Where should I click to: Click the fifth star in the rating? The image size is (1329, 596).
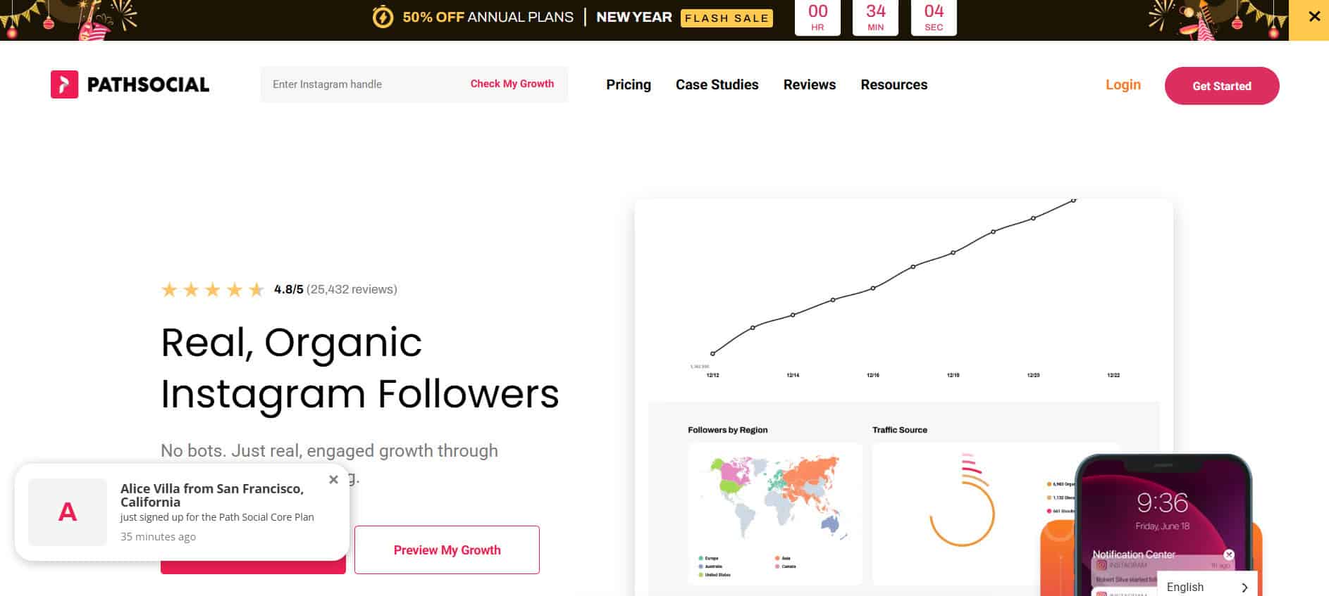tap(256, 289)
